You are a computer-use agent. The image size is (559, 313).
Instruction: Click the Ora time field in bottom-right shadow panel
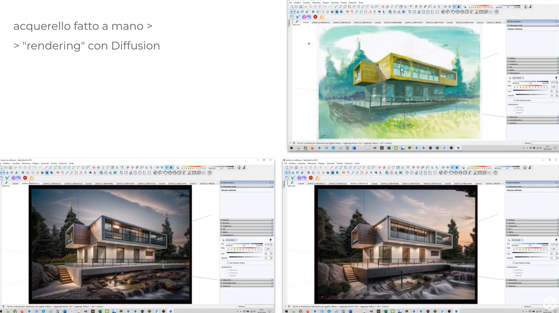point(553,245)
